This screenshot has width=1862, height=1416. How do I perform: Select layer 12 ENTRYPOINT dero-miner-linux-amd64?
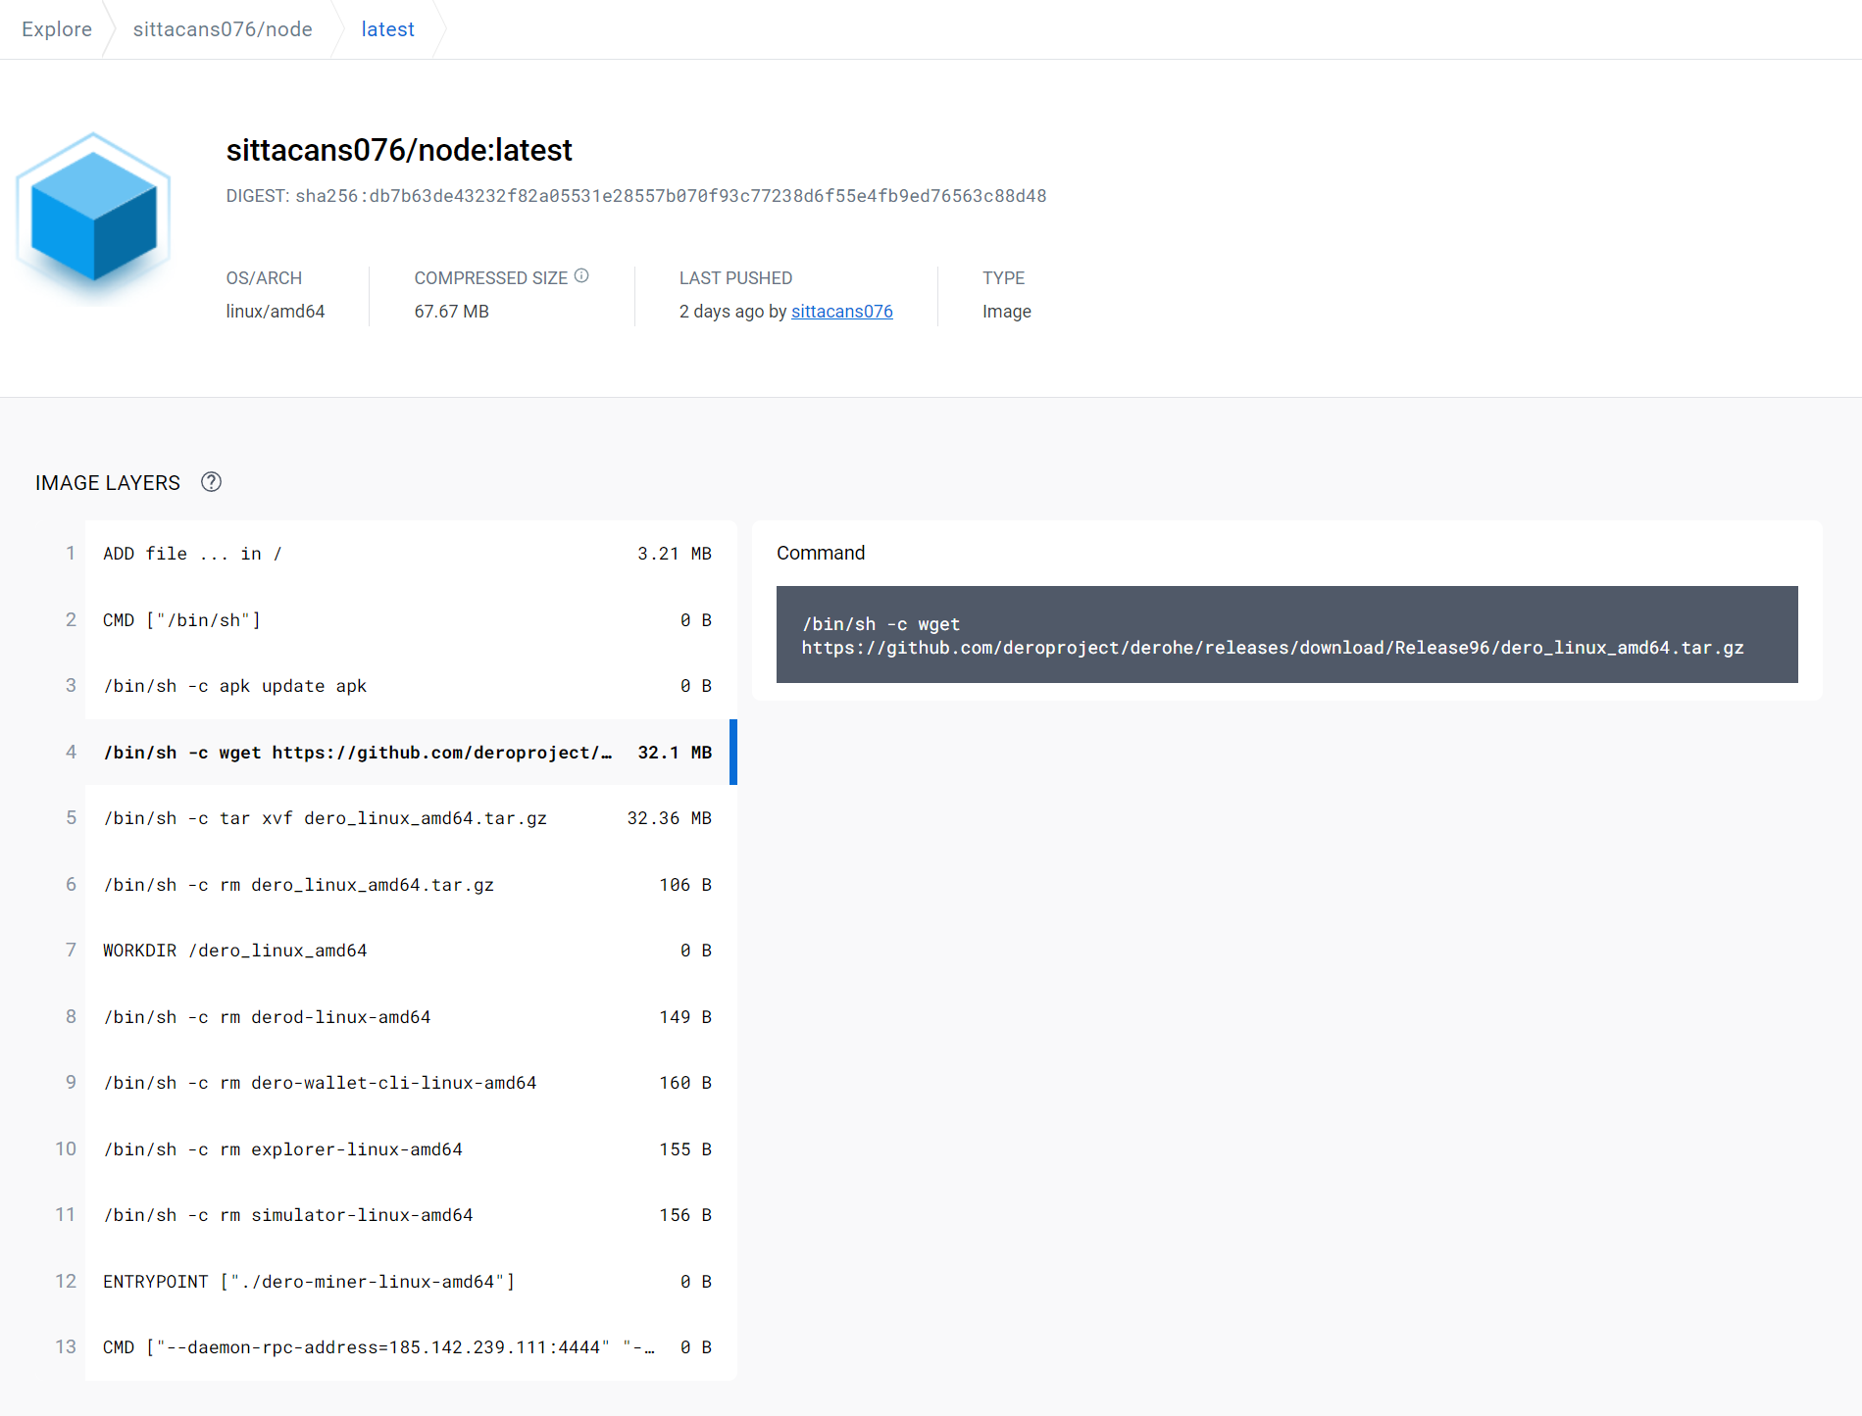point(411,1282)
